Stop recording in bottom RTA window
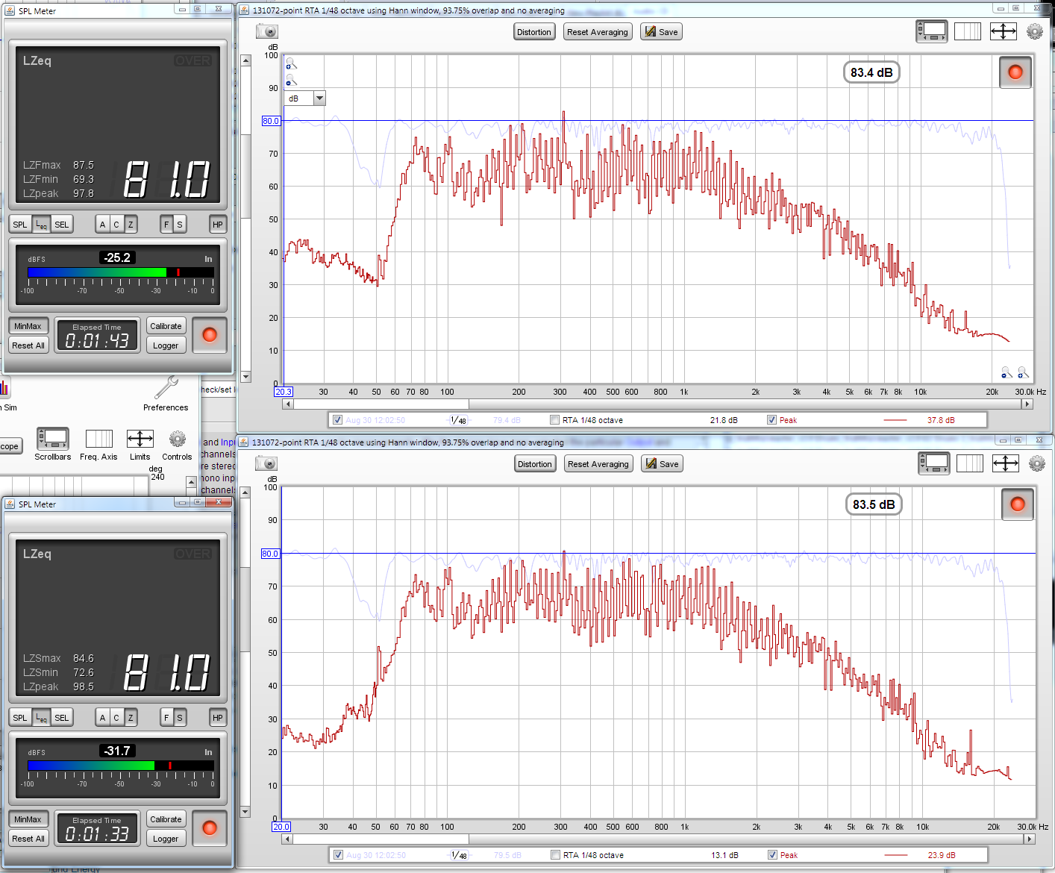Viewport: 1055px width, 873px height. [1018, 504]
